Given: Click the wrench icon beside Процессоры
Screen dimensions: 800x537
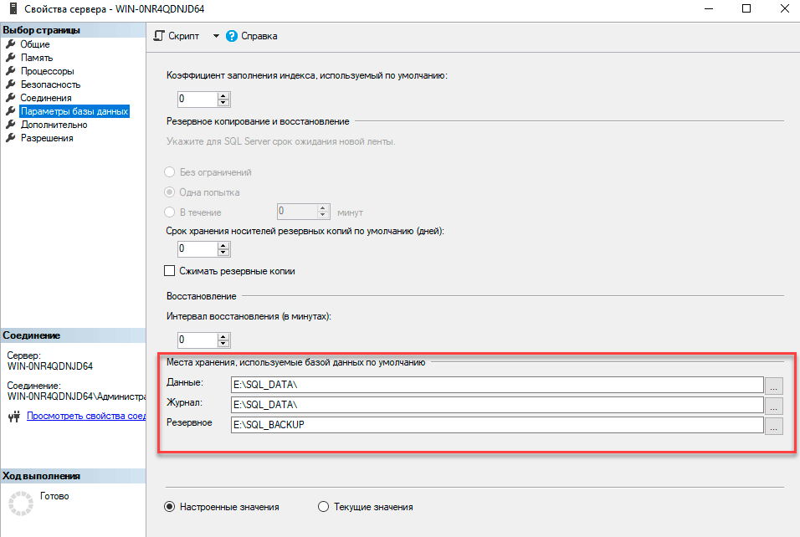Looking at the screenshot, I should [11, 71].
